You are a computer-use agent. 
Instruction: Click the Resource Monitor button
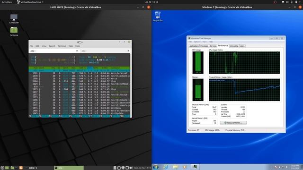233,123
